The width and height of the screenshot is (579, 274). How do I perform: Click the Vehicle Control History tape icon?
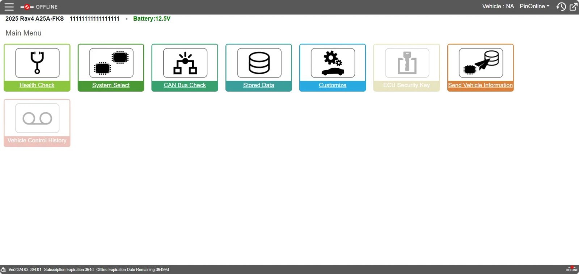point(37,118)
